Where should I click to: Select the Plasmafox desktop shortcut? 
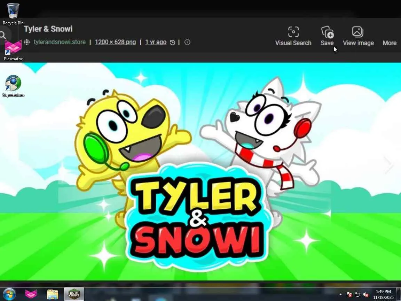pos(13,50)
